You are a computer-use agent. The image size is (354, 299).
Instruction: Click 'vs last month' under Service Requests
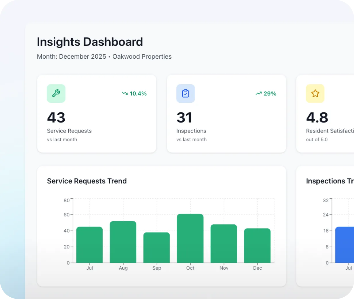pyautogui.click(x=62, y=139)
